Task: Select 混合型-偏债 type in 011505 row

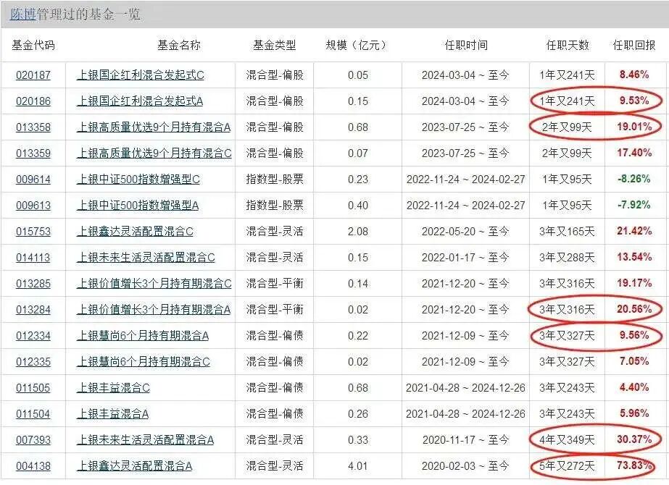Action: click(275, 388)
